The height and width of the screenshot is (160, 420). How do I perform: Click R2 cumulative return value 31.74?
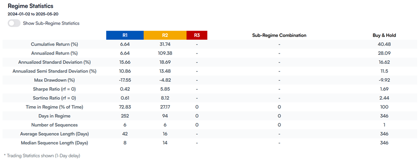165,44
